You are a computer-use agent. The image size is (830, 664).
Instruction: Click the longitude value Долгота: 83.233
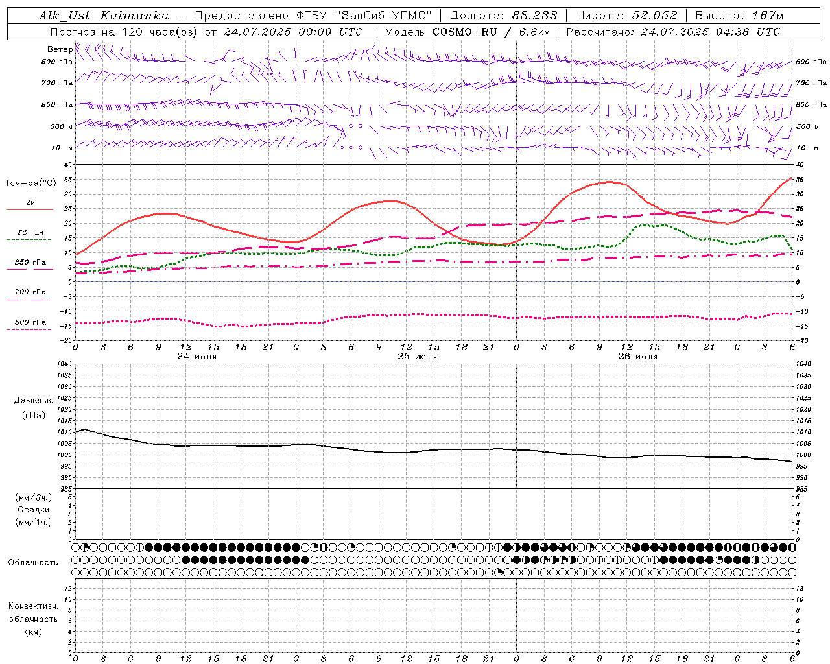(503, 16)
